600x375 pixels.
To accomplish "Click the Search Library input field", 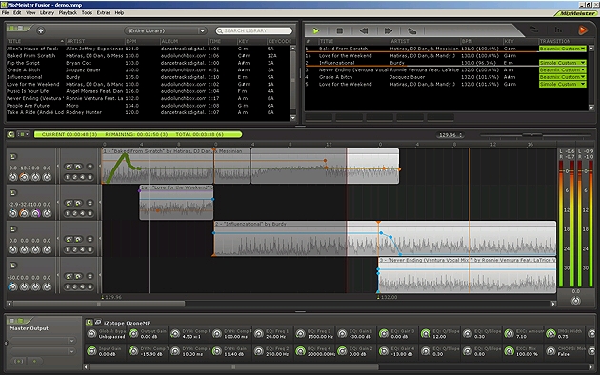I will point(254,30).
